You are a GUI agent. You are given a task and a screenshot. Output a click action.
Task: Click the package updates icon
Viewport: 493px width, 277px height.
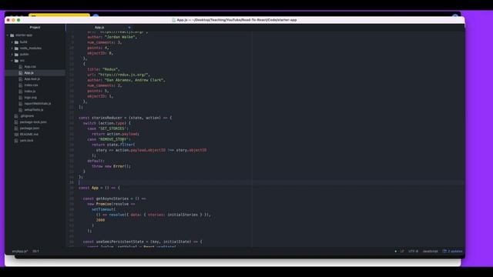[x=444, y=252]
